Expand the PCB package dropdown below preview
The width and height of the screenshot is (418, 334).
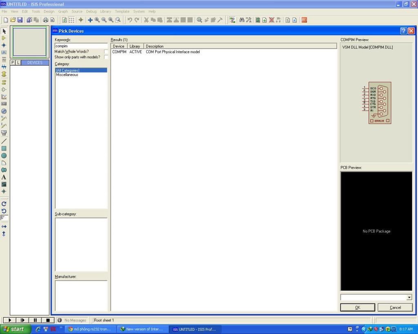(x=409, y=298)
